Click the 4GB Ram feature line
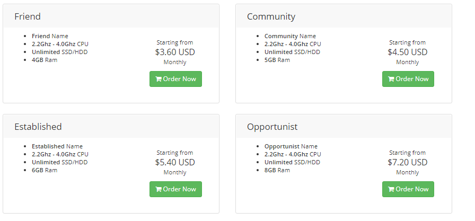This screenshot has width=475, height=221. tap(45, 60)
